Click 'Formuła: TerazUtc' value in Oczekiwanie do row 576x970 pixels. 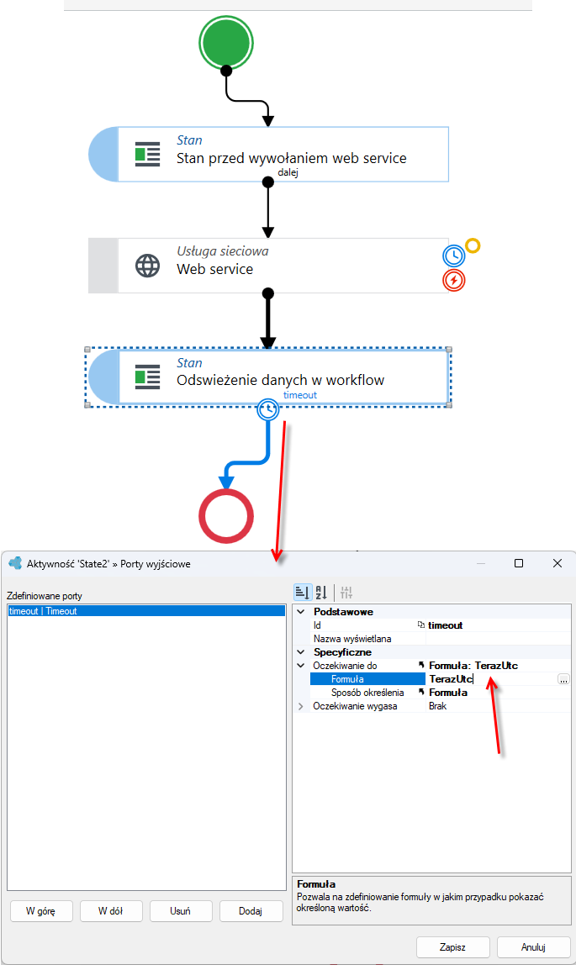click(x=473, y=666)
